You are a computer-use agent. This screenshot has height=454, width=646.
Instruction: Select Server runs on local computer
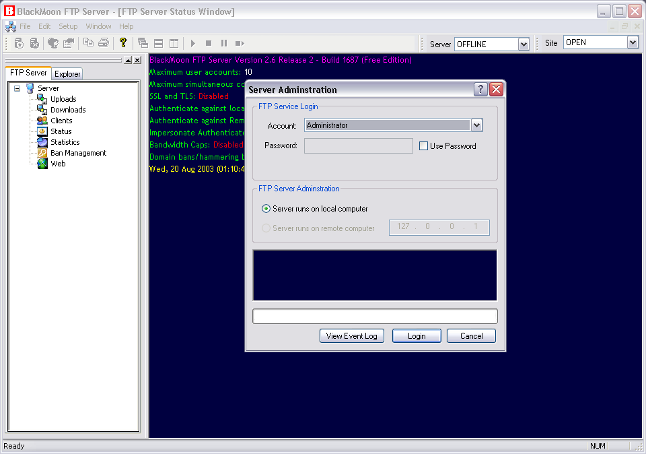point(266,209)
